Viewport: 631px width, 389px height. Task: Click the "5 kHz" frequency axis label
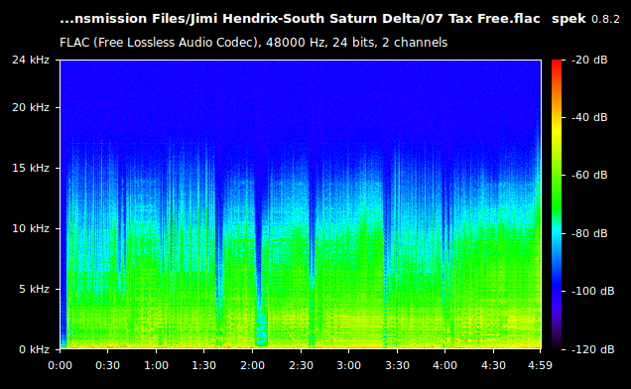coord(34,289)
